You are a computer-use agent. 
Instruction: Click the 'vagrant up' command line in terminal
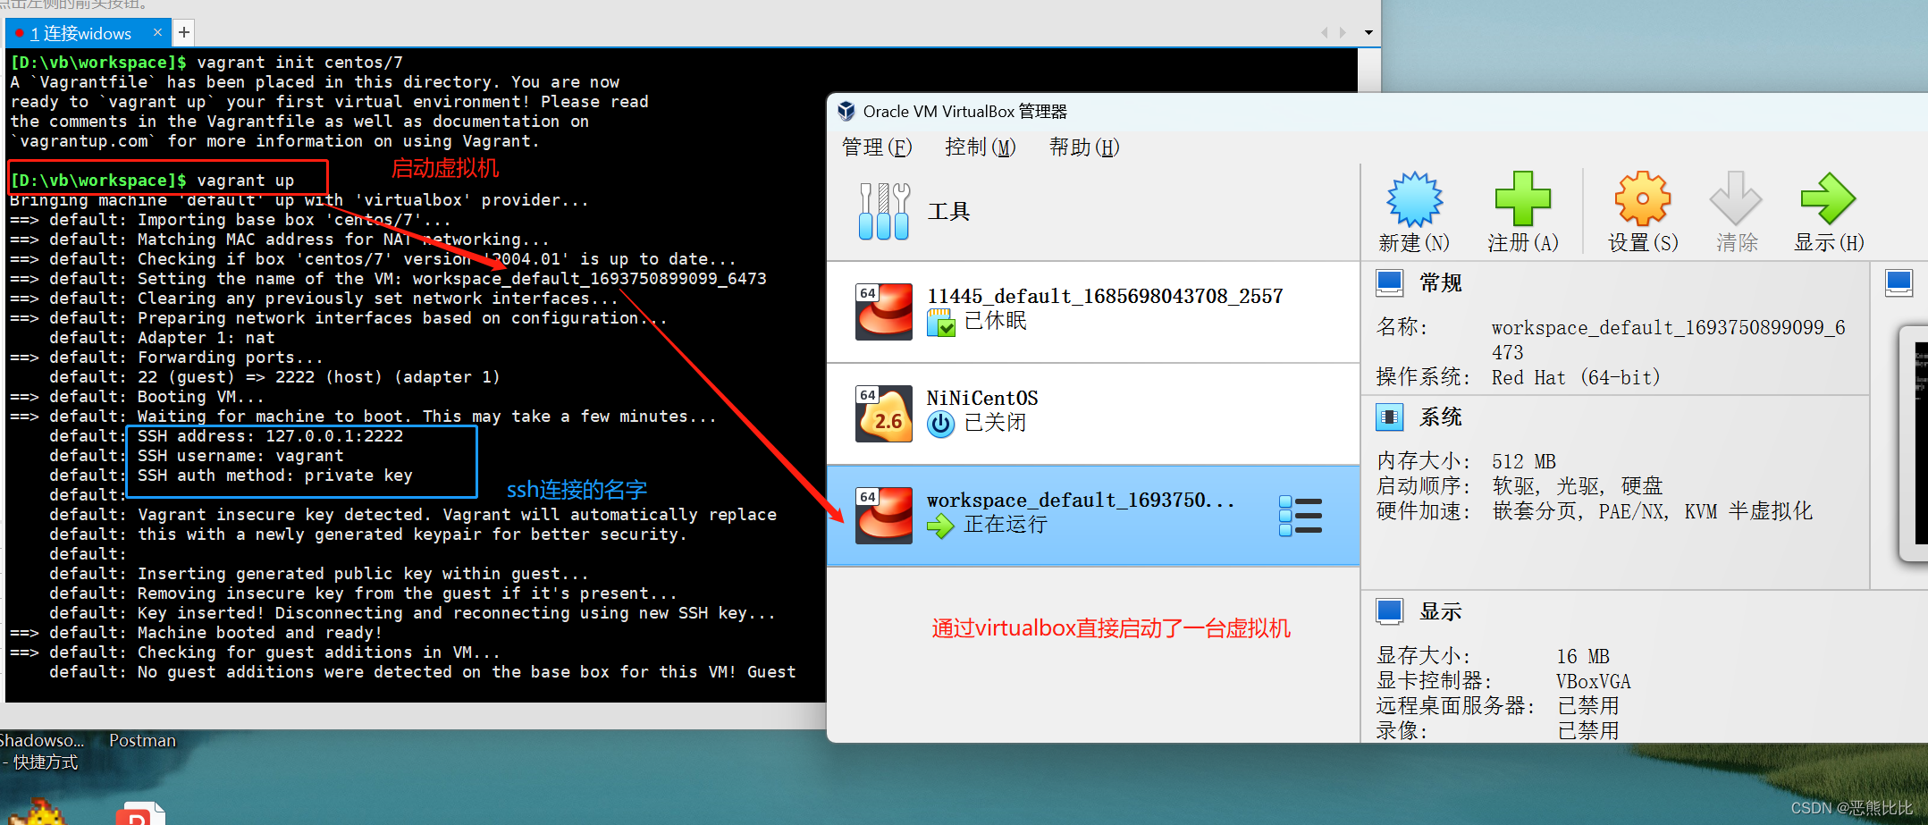pos(153,181)
